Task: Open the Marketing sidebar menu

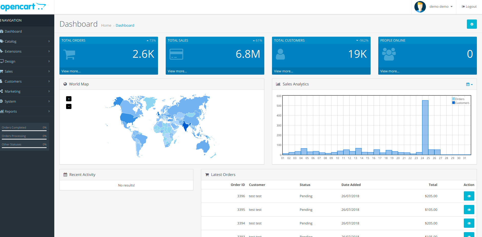Action: click(26, 91)
